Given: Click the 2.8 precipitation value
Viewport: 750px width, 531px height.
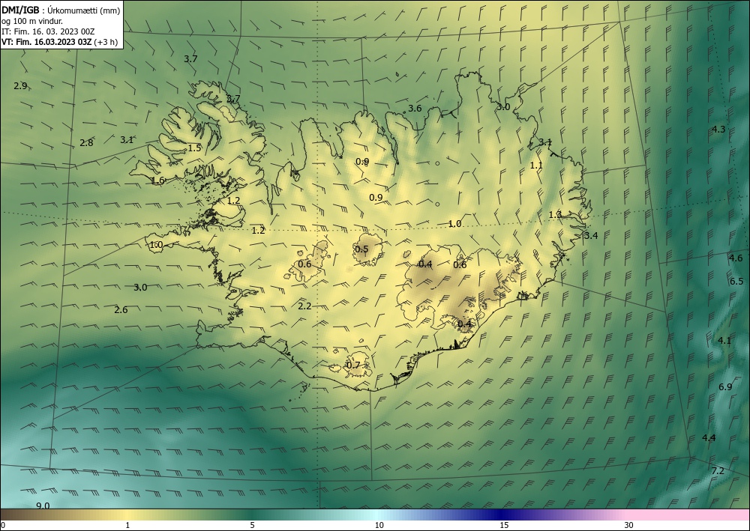Looking at the screenshot, I should tap(86, 142).
